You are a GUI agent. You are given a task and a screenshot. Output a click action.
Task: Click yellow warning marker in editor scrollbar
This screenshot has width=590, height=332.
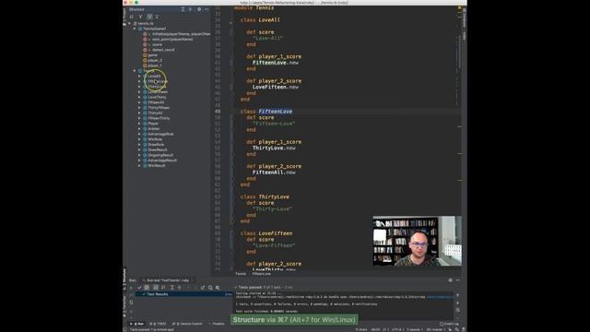tap(459, 7)
